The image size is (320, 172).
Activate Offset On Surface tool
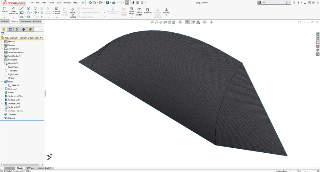coord(73,12)
